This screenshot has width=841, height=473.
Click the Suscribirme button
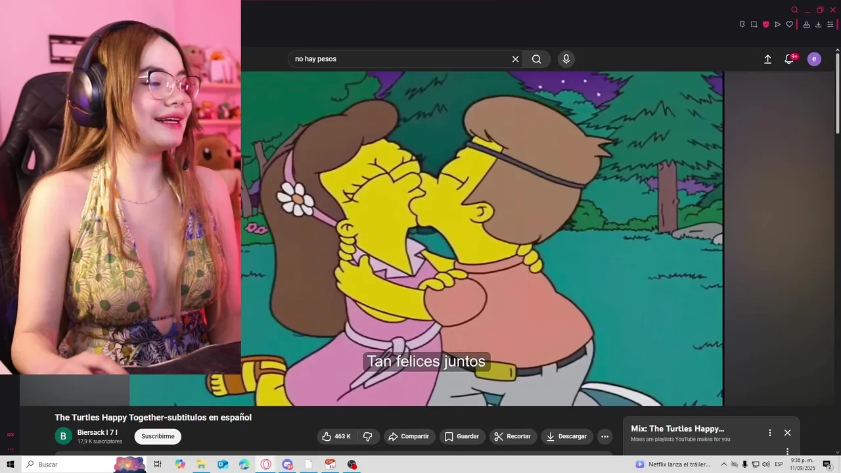pos(158,436)
